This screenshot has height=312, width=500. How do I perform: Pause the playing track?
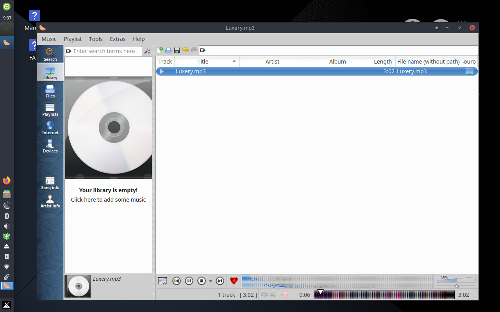coord(189,281)
